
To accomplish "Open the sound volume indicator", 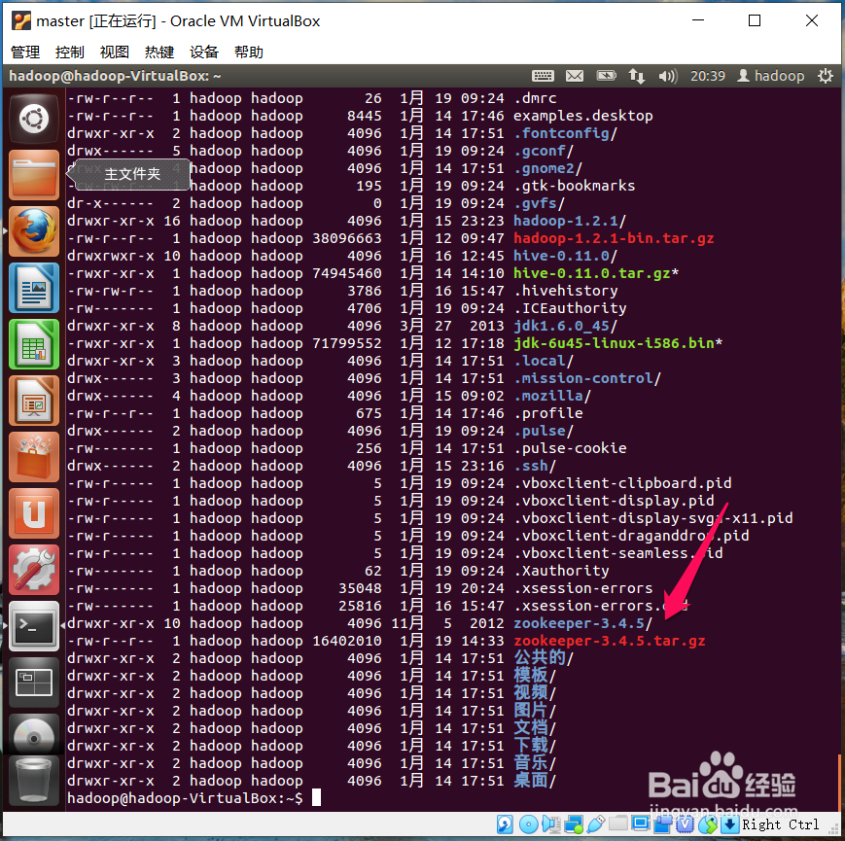I will pyautogui.click(x=668, y=76).
